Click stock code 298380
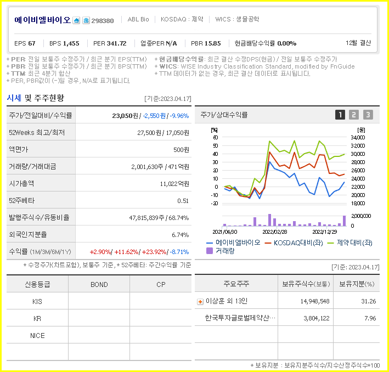Viewport: 389px width, 372px height. click(x=103, y=21)
